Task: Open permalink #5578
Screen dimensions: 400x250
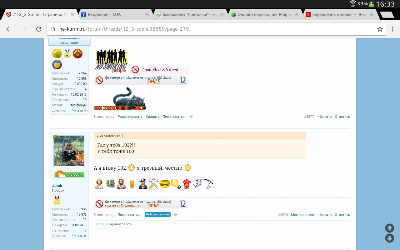Action: coord(283,215)
